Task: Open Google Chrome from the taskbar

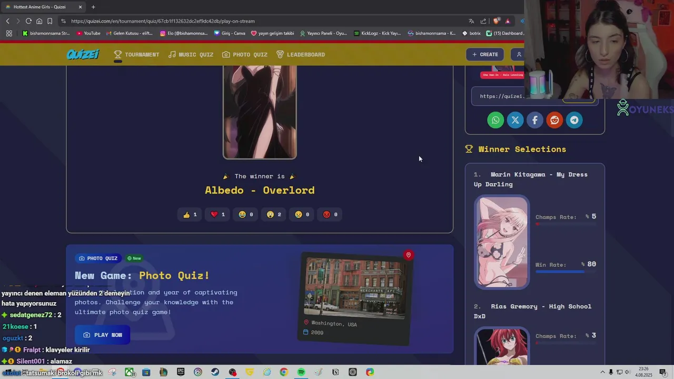Action: click(284, 372)
